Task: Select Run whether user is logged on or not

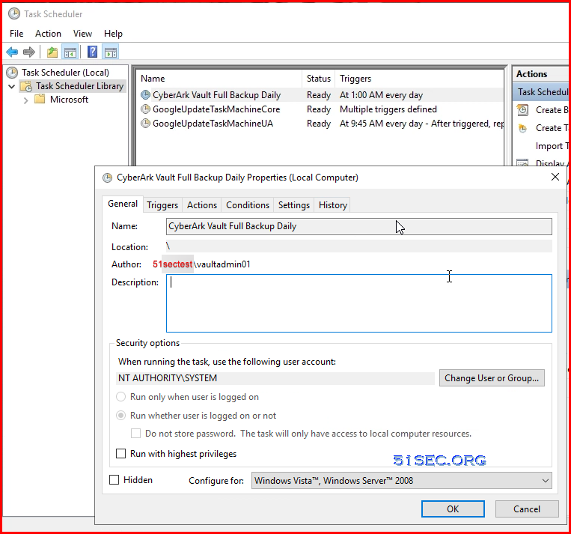Action: 121,416
